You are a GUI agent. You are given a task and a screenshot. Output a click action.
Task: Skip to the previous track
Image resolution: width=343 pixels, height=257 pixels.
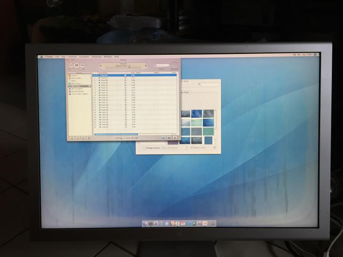71,65
